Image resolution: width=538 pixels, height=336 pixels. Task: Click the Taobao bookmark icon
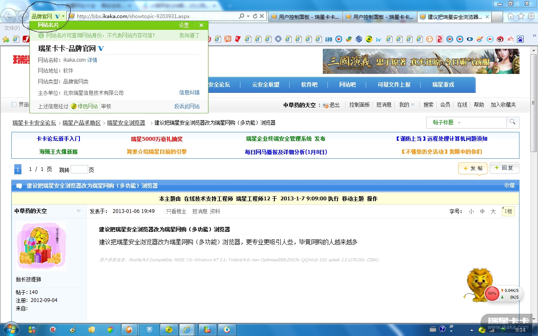coord(227,39)
